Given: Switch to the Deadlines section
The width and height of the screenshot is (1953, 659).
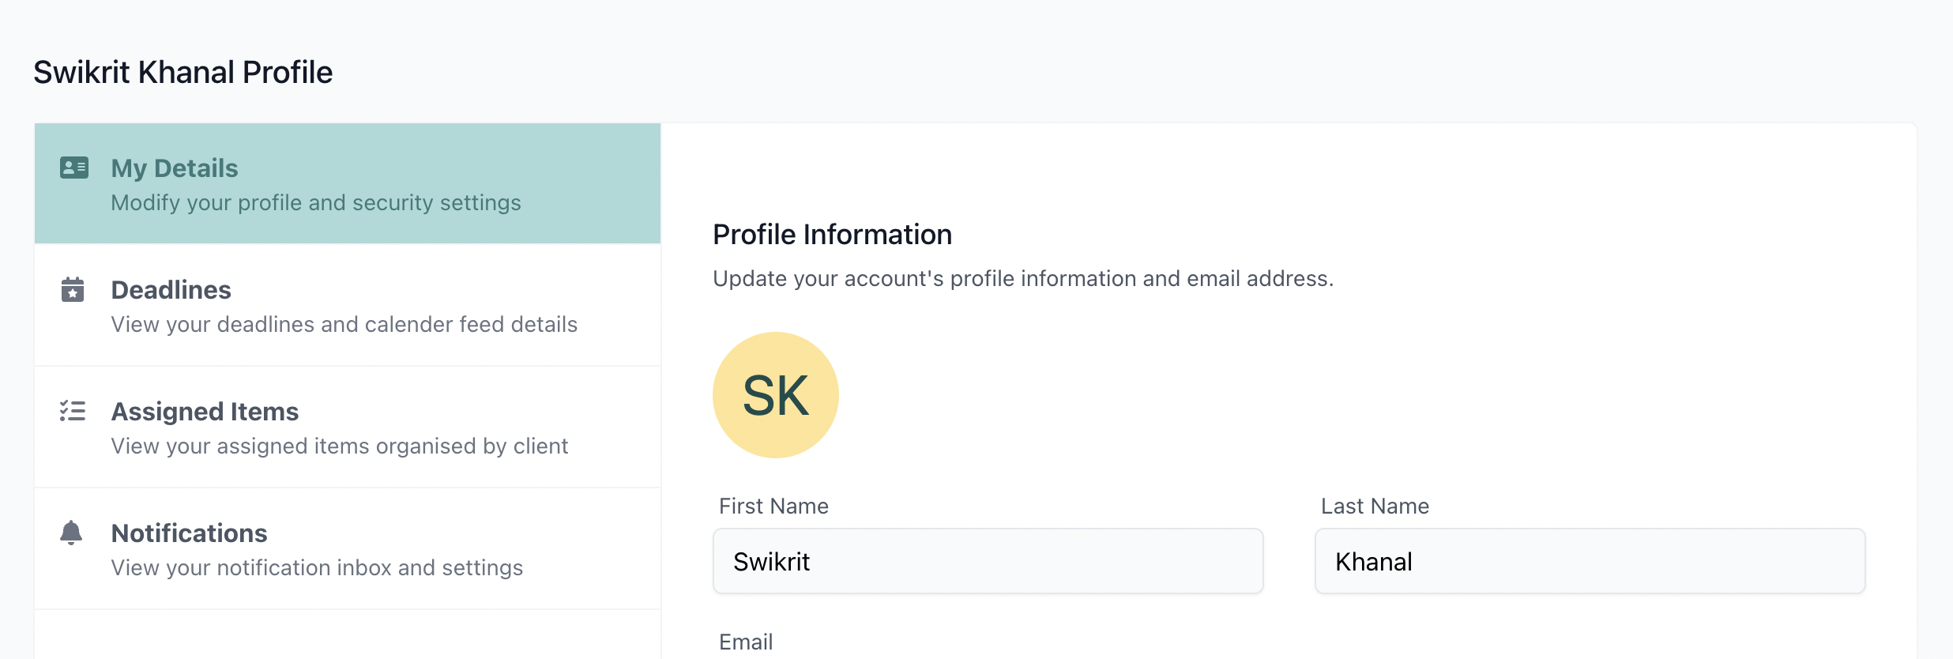Looking at the screenshot, I should click(x=348, y=305).
